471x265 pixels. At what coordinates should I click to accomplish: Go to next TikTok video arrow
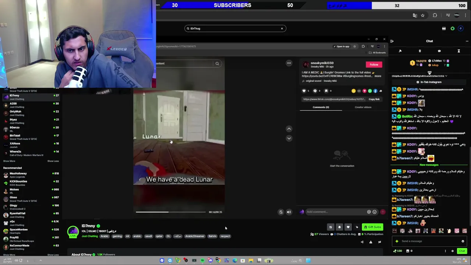289,138
